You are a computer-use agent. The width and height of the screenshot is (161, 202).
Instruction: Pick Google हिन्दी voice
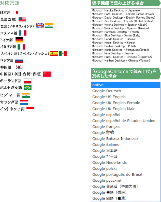point(126,133)
